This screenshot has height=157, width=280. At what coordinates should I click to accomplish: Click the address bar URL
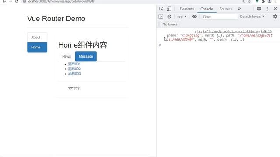(61, 1)
